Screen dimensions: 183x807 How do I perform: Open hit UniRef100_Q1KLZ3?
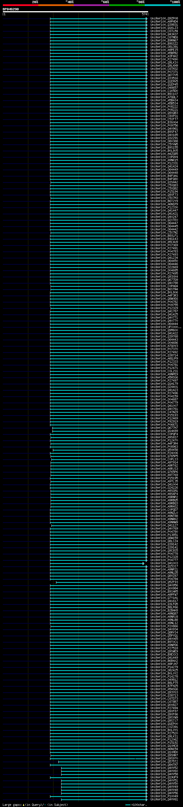click(x=164, y=28)
